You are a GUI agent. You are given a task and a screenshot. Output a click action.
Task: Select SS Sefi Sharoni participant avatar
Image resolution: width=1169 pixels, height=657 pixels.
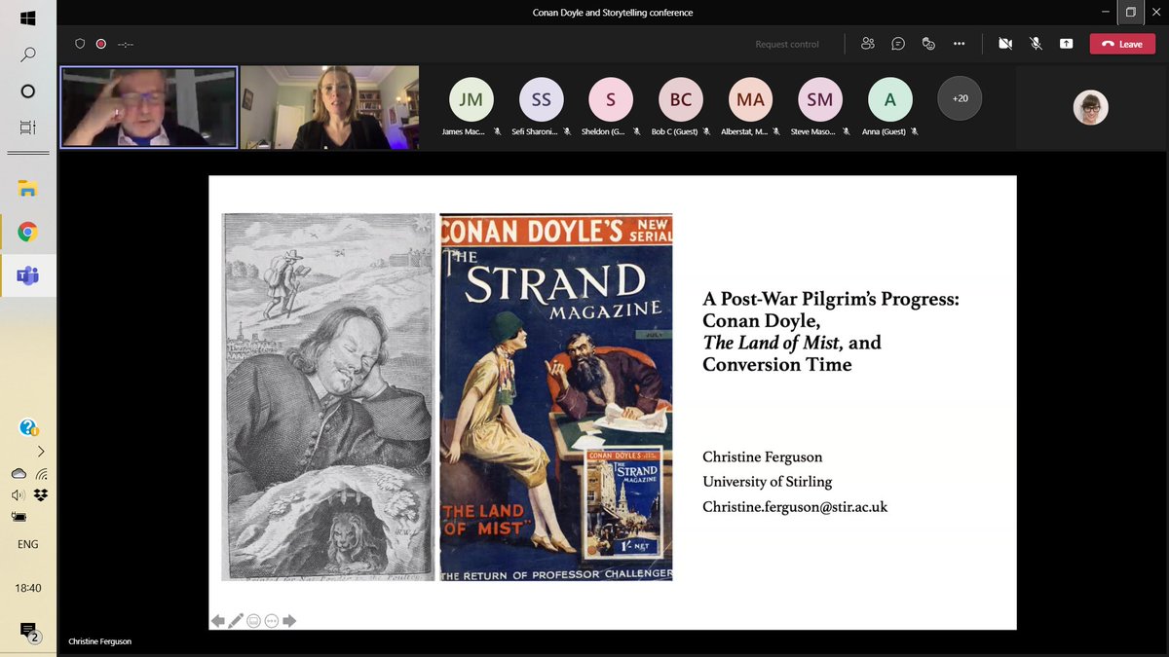541,99
